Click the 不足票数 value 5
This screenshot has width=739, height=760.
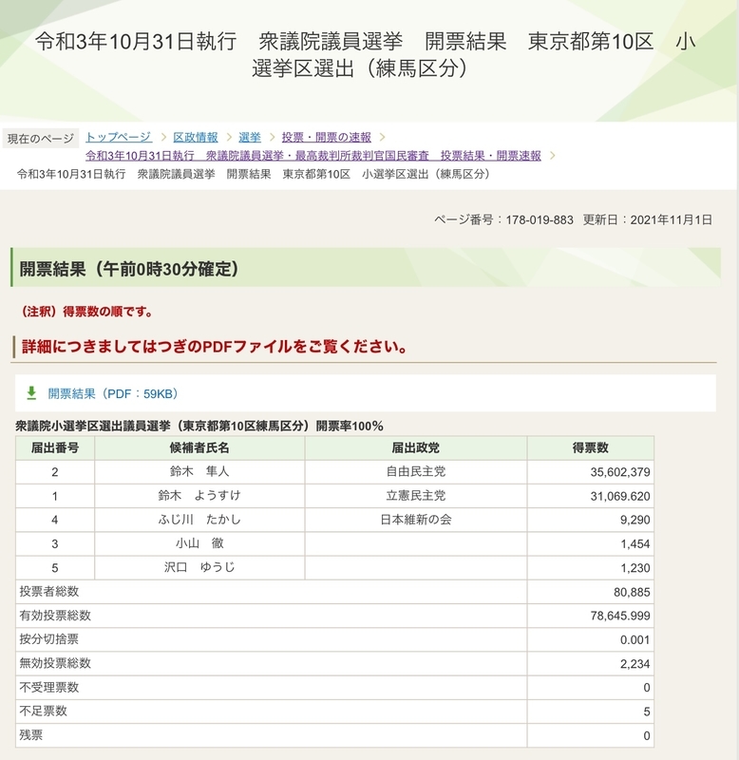[x=647, y=712]
